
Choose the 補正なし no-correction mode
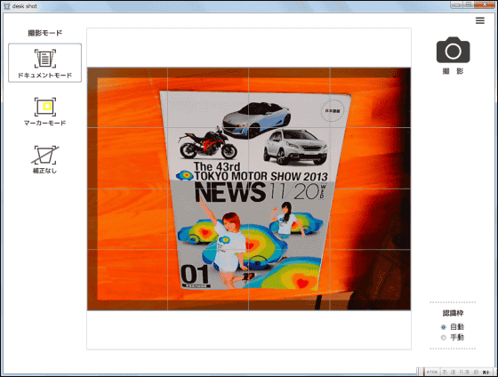click(x=44, y=159)
